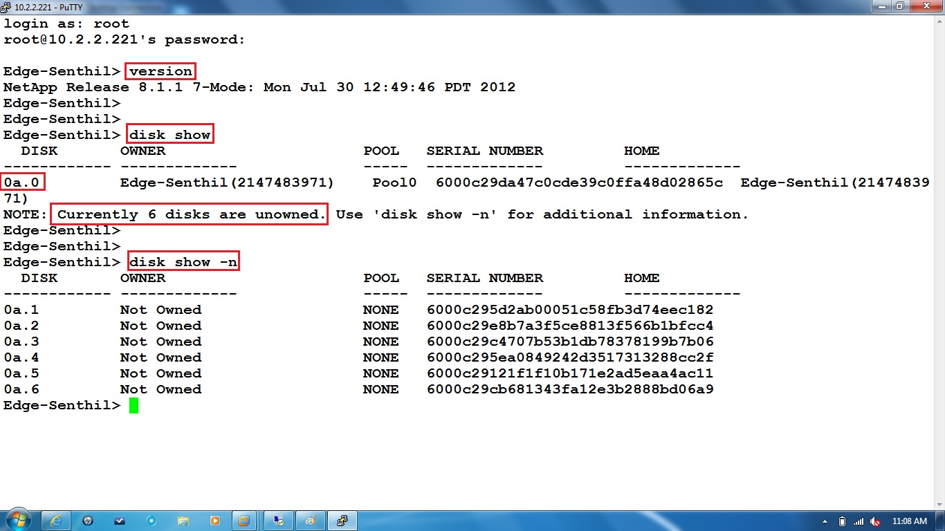945x531 pixels.
Task: Click the 'disk show' command without -n
Action: [x=169, y=135]
